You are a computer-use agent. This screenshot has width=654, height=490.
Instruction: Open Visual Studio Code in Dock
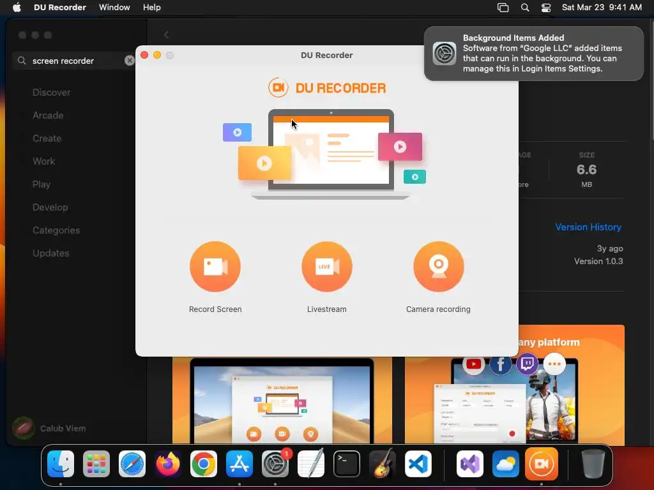pos(418,464)
